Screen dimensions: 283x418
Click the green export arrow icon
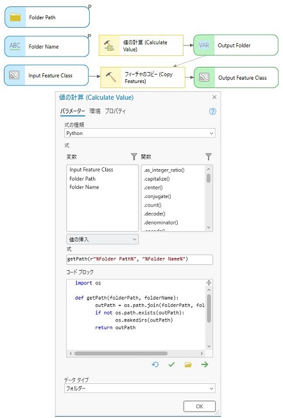pos(205,365)
